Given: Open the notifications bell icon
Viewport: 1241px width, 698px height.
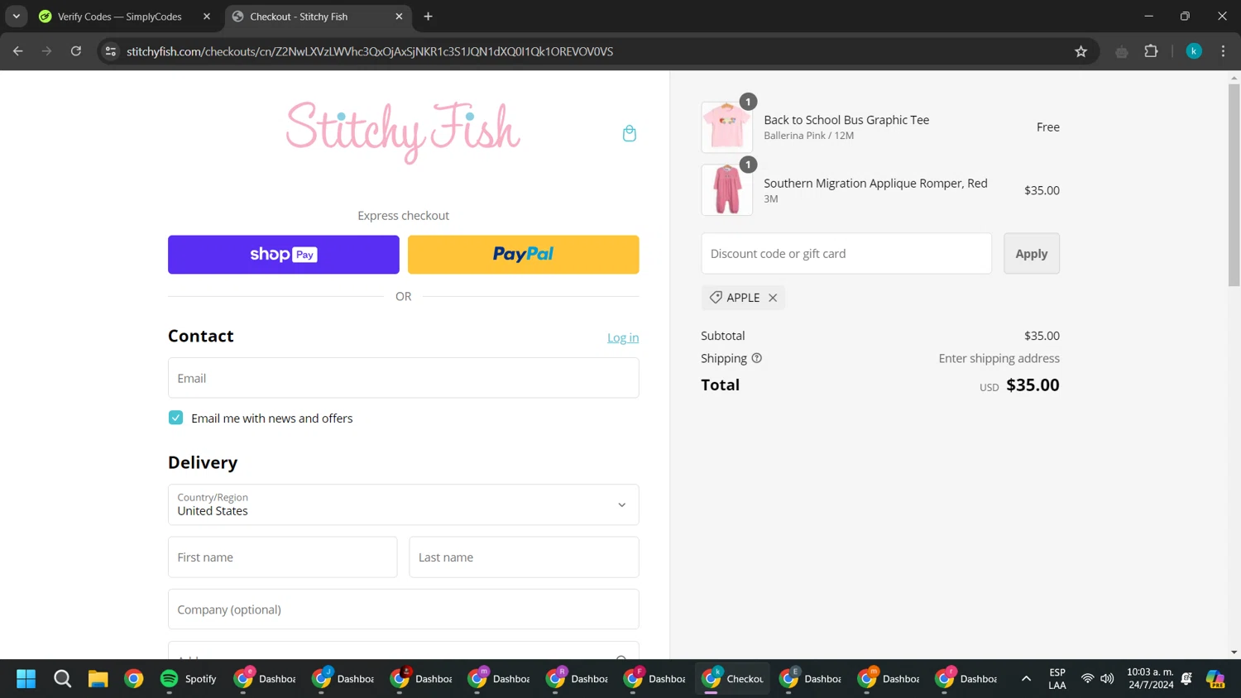Looking at the screenshot, I should 1186,679.
